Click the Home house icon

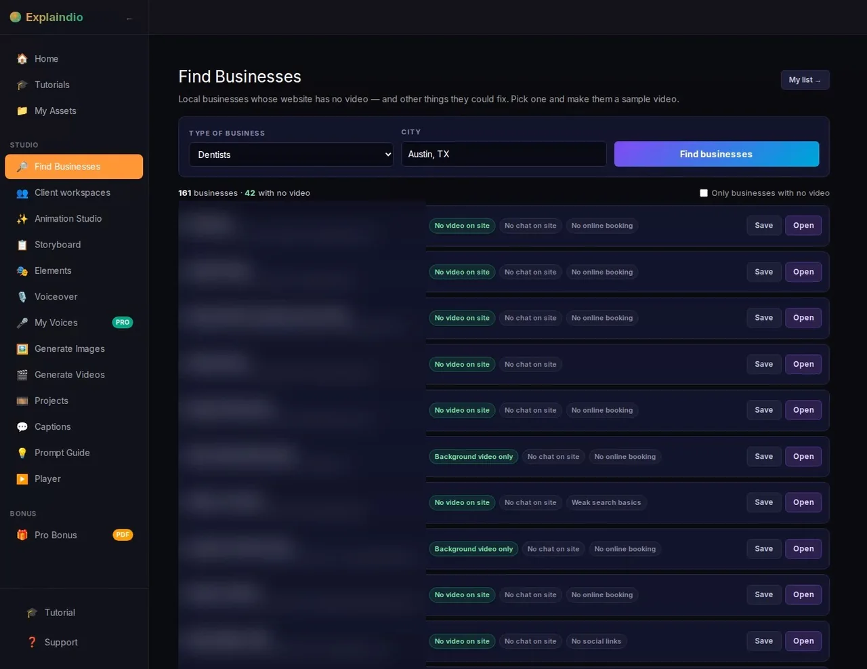tap(22, 59)
